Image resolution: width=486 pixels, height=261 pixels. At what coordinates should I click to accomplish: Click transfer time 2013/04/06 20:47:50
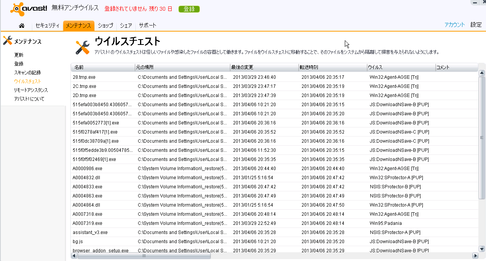(323, 205)
